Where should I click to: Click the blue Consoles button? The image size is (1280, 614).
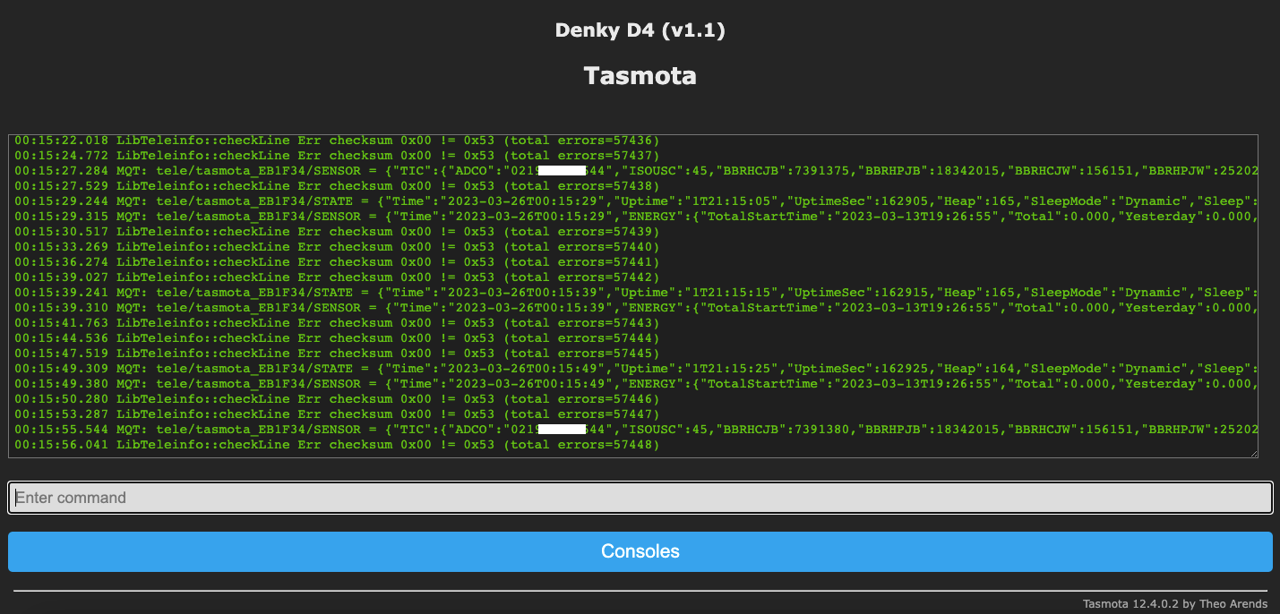tap(640, 551)
